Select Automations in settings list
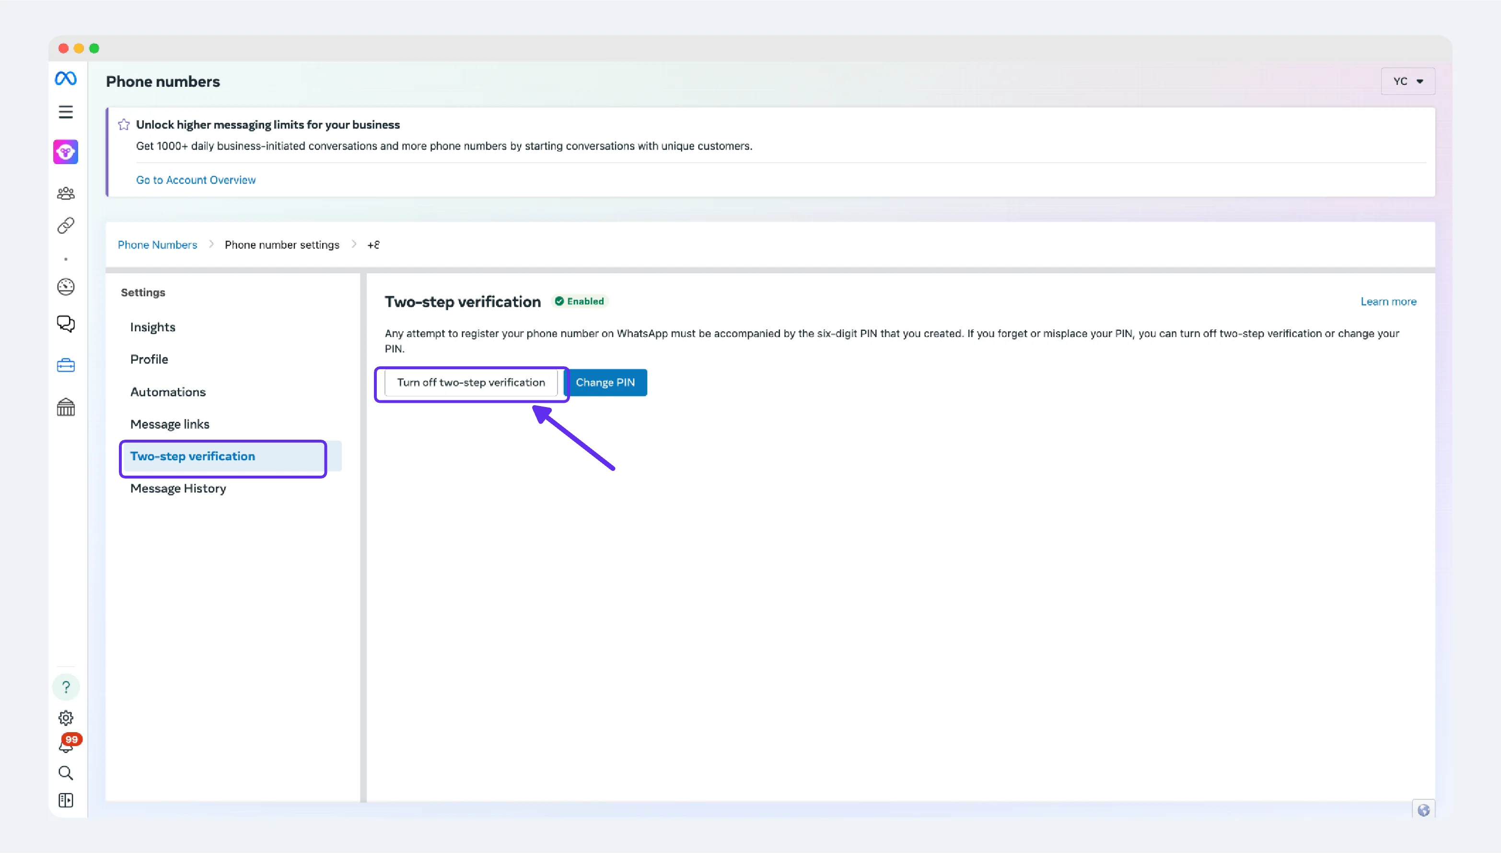Viewport: 1501px width, 853px height. pyautogui.click(x=168, y=392)
